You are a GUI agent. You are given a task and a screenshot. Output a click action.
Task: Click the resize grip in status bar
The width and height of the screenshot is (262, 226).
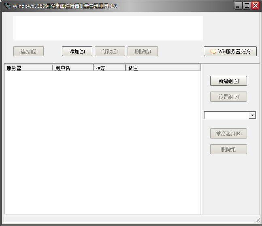coord(257,220)
